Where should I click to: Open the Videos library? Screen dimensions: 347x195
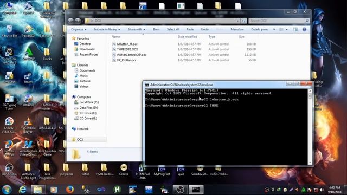point(81,86)
